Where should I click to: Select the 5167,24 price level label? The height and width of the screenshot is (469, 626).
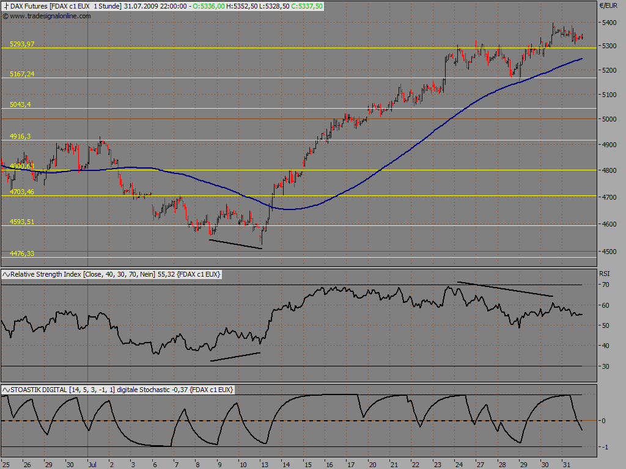23,74
